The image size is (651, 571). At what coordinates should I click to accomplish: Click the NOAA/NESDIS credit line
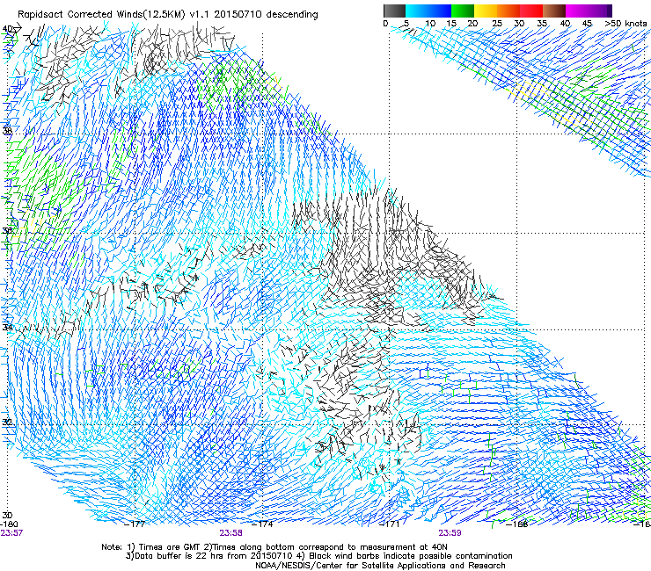click(x=380, y=565)
